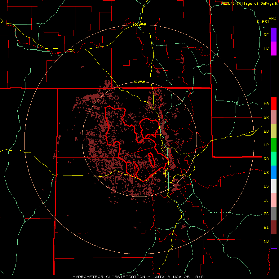Image resolution: width=279 pixels, height=279 pixels.
Task: Click the RF purple legend swatch
Action: point(274,35)
